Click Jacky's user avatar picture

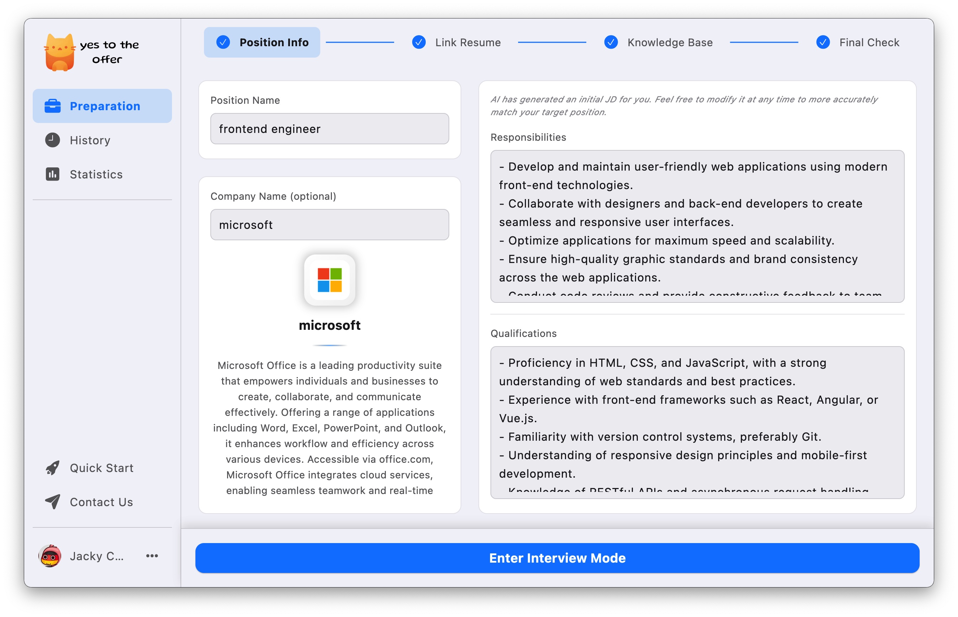[50, 556]
